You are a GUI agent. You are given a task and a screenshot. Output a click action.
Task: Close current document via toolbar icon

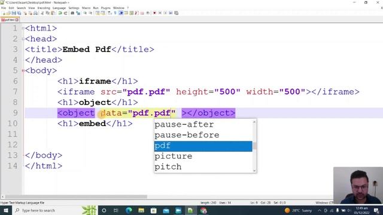[x=25, y=13]
